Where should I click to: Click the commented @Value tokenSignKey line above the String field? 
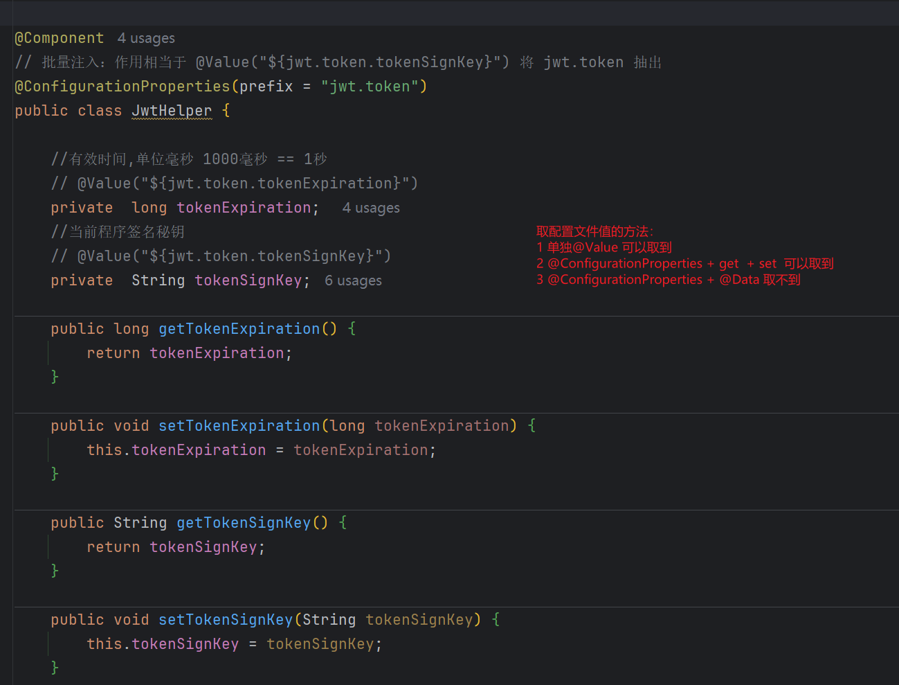point(221,256)
